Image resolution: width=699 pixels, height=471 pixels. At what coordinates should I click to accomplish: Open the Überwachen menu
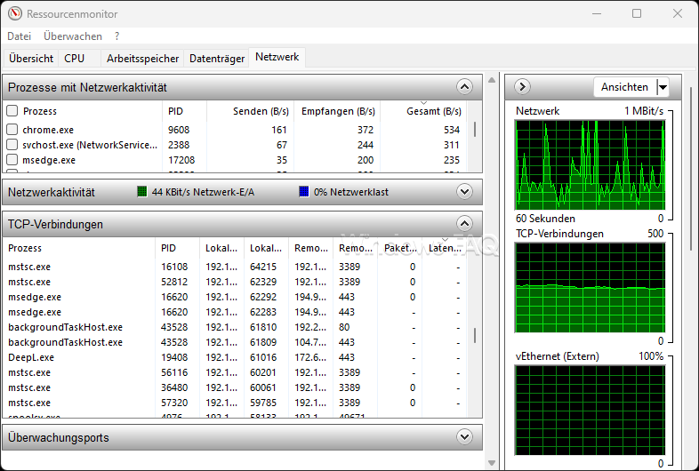[73, 36]
